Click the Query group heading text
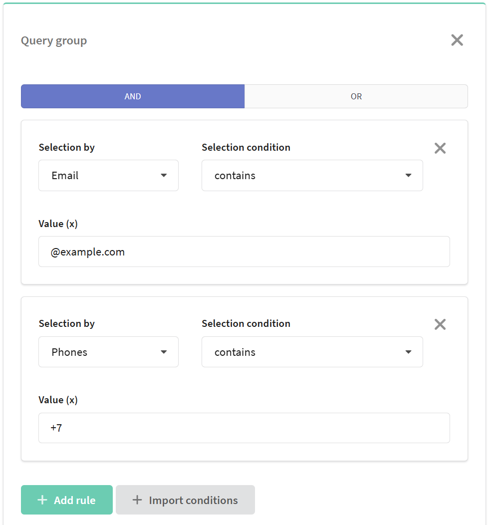 coord(54,41)
